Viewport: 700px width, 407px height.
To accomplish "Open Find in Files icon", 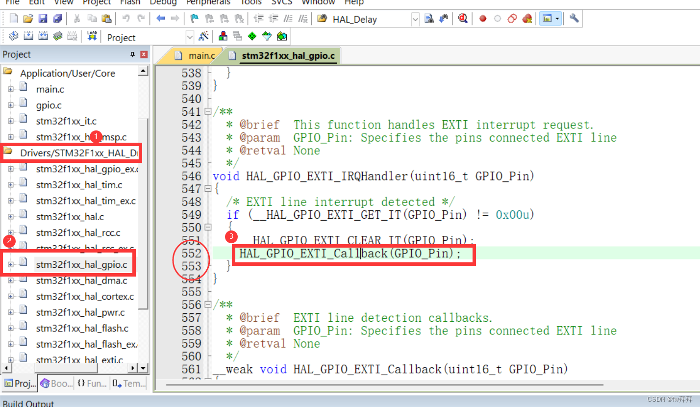I will 322,19.
